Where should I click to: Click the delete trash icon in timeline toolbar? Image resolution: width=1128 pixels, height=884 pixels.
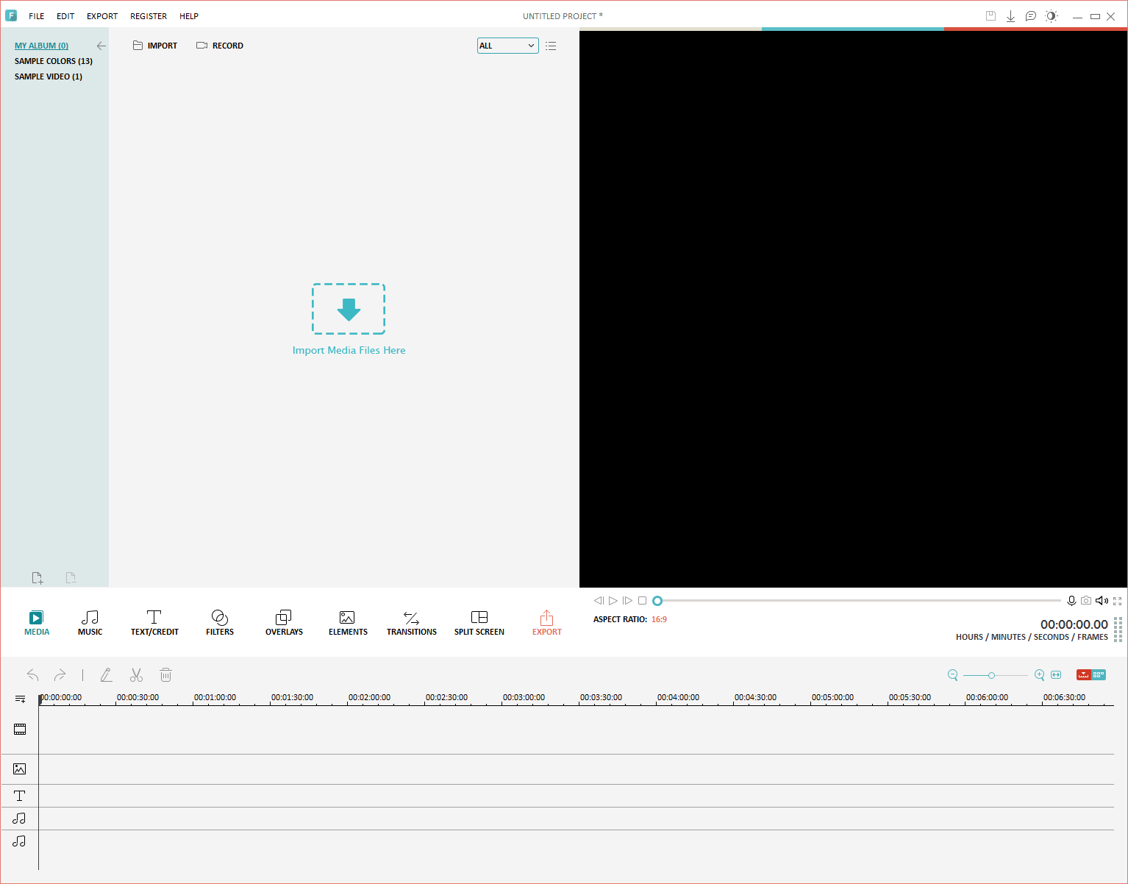click(x=165, y=675)
